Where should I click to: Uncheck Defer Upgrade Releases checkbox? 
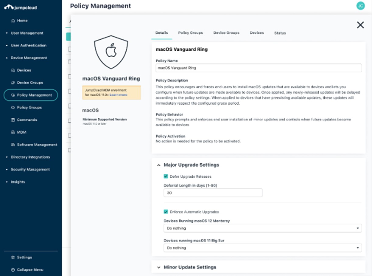166,176
